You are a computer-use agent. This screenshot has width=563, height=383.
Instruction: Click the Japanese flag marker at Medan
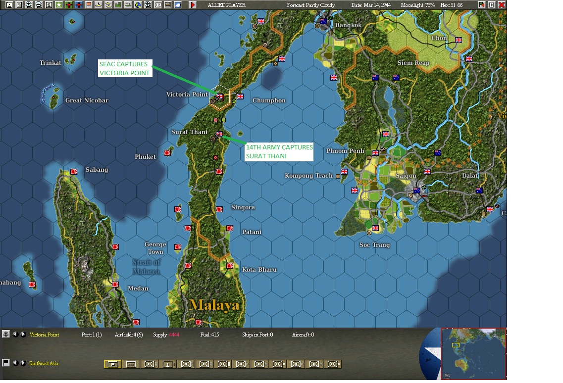(x=115, y=285)
